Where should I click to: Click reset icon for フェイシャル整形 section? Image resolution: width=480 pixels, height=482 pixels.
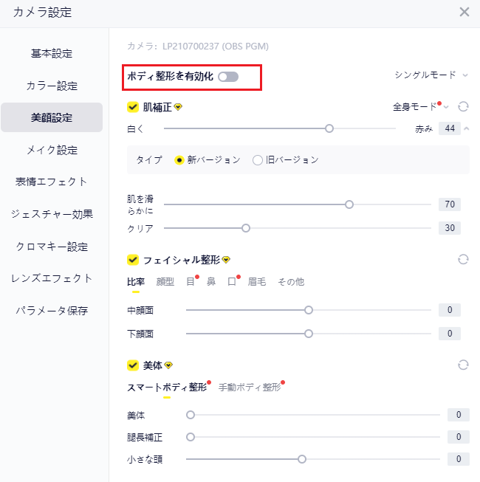tap(463, 259)
